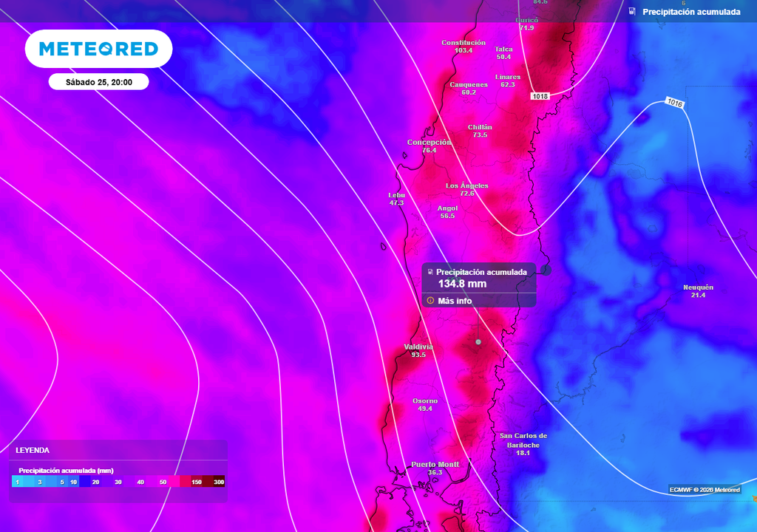Click the legend color swatch labeled 50
The image size is (757, 532).
tap(163, 482)
